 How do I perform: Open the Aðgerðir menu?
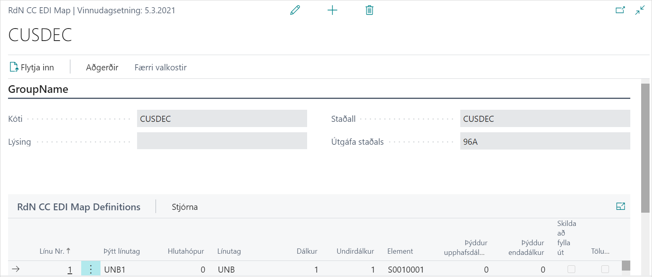coord(102,68)
